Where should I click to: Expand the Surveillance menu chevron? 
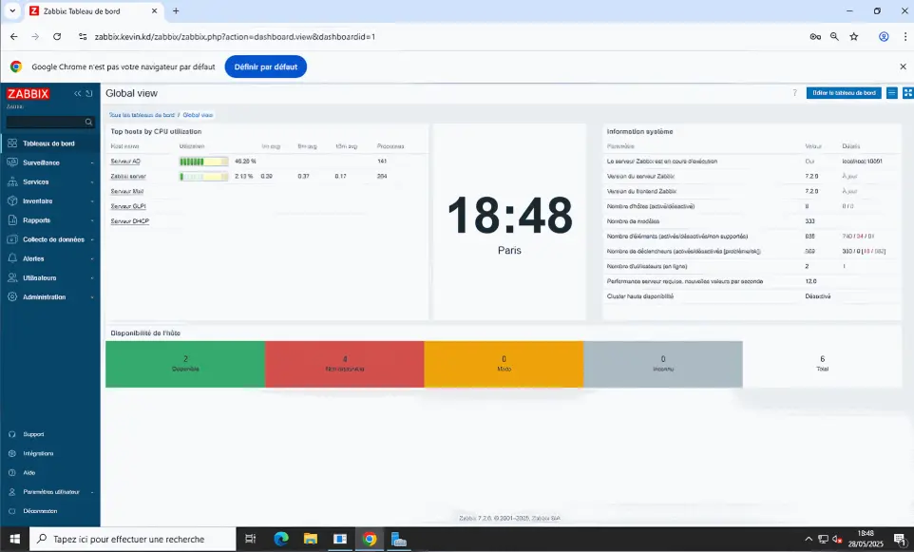click(x=92, y=163)
